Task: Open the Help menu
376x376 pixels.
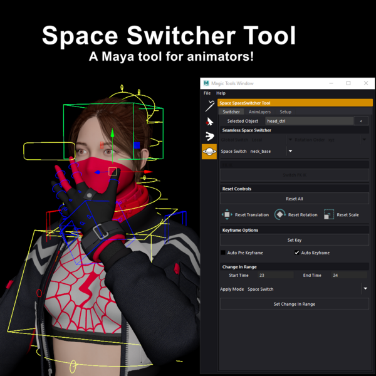Action: click(x=221, y=93)
